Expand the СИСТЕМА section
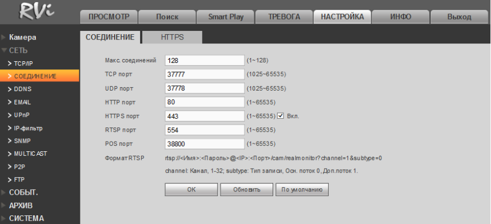The width and height of the screenshot is (491, 224). click(x=26, y=219)
